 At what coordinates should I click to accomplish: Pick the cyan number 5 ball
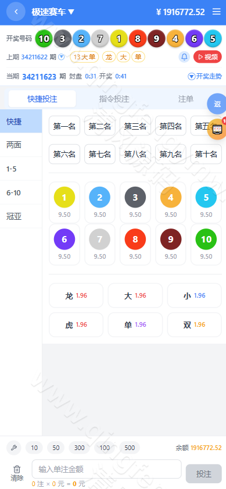(206, 198)
